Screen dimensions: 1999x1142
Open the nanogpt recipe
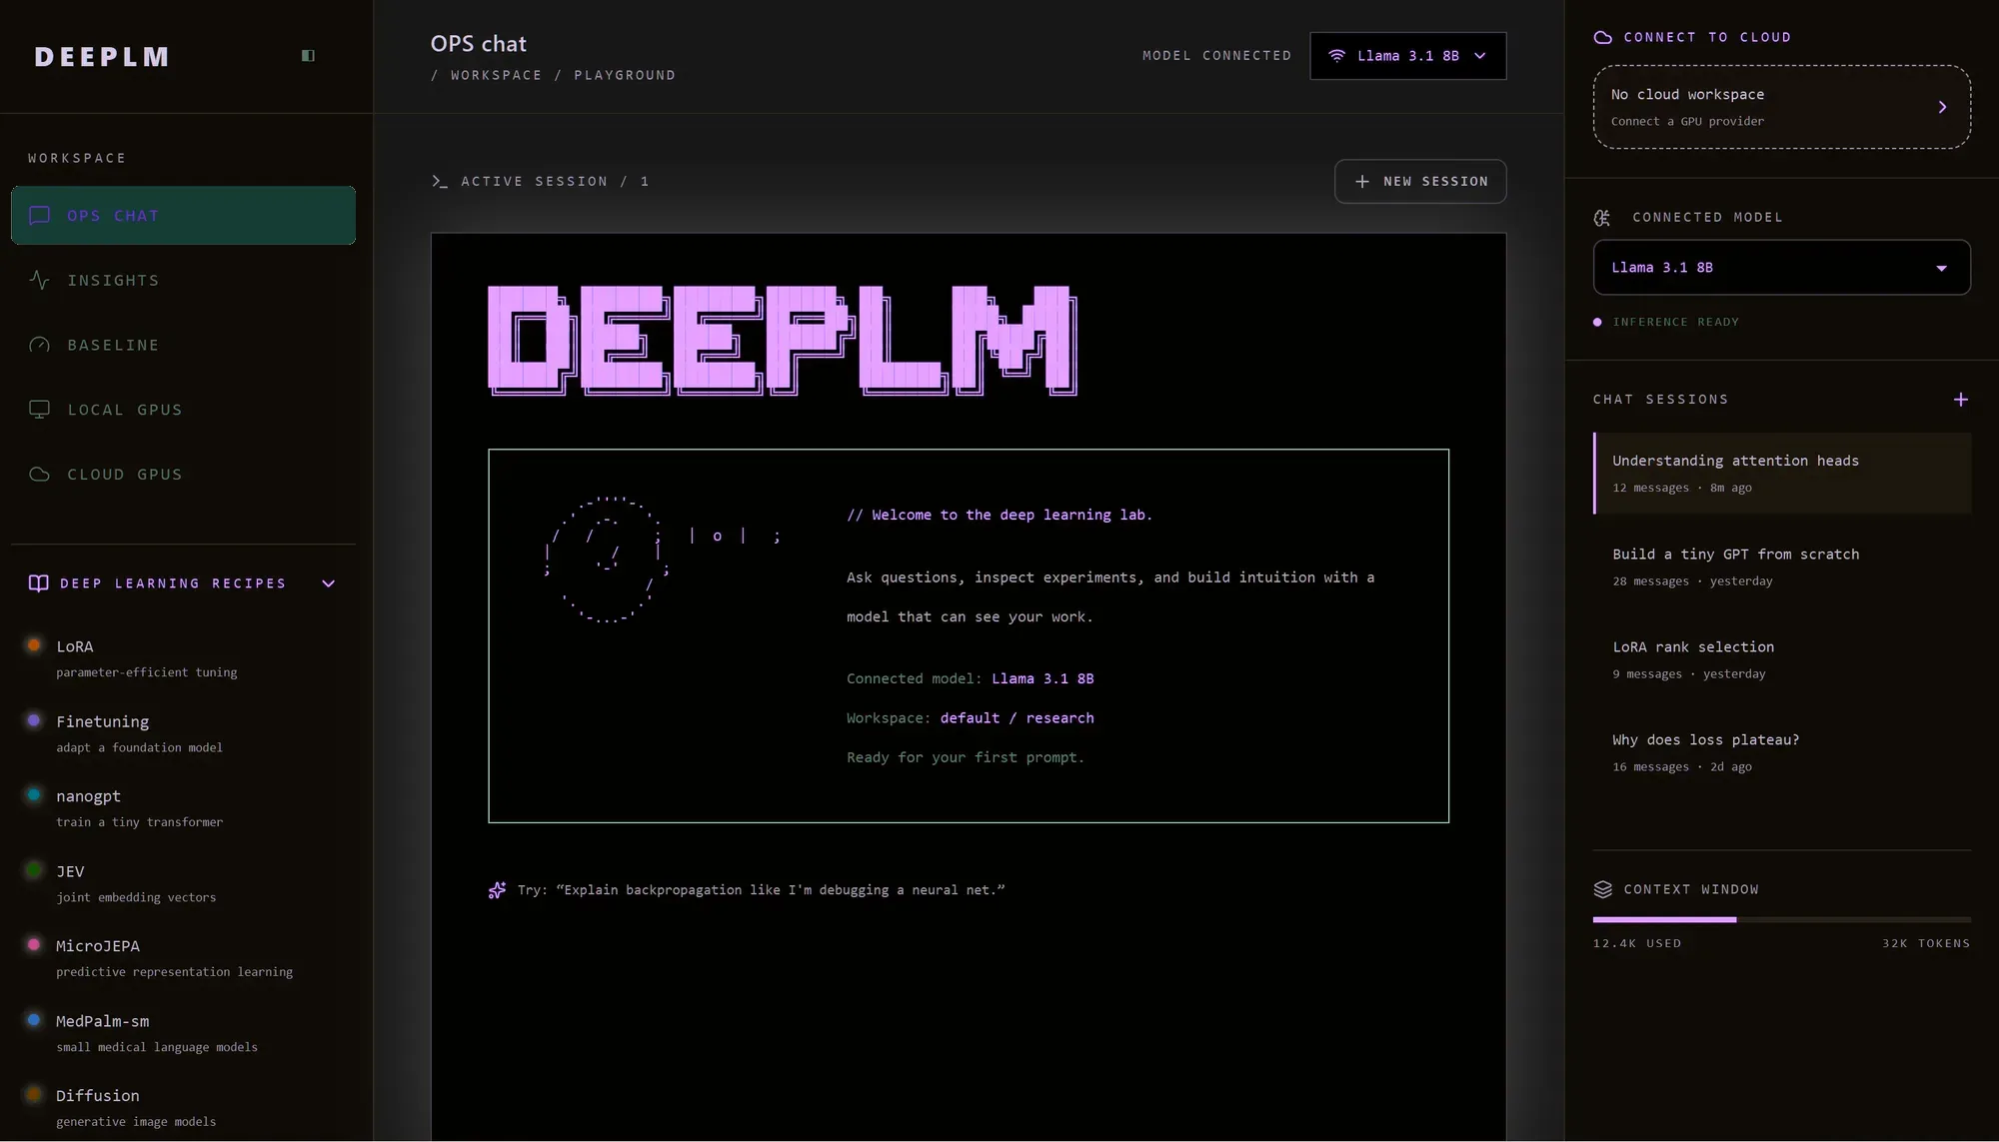(183, 808)
